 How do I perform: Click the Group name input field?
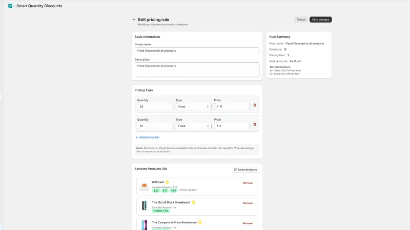pyautogui.click(x=197, y=51)
